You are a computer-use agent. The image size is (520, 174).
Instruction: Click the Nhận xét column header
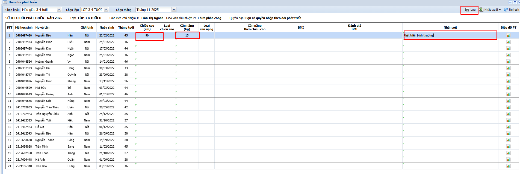450,27
